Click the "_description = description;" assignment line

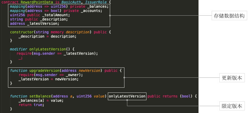click(x=47, y=36)
